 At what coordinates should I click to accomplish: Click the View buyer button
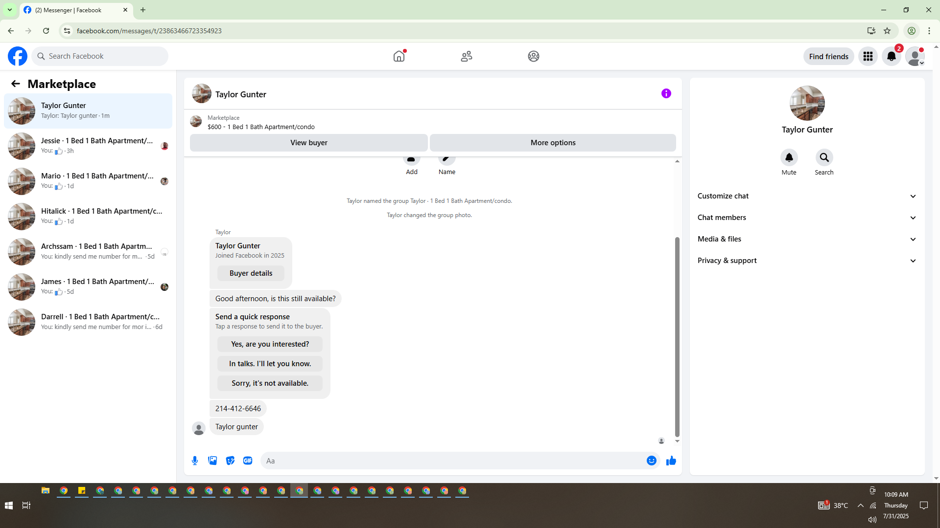[x=308, y=143]
